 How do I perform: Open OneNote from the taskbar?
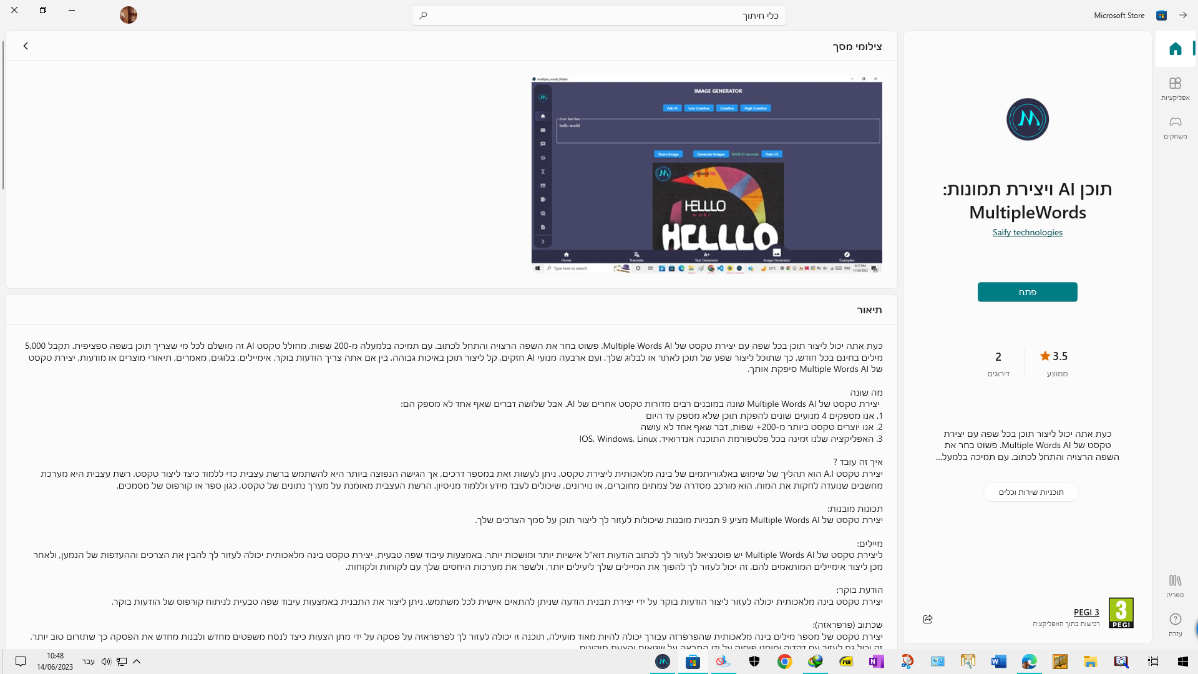point(876,662)
